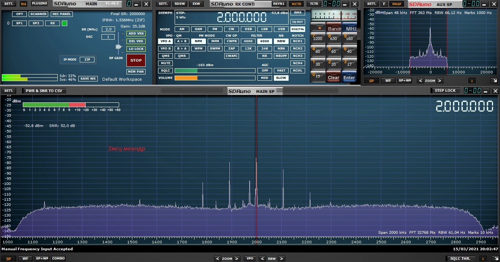Set AGC to FAST
500x262 pixels.
click(281, 70)
